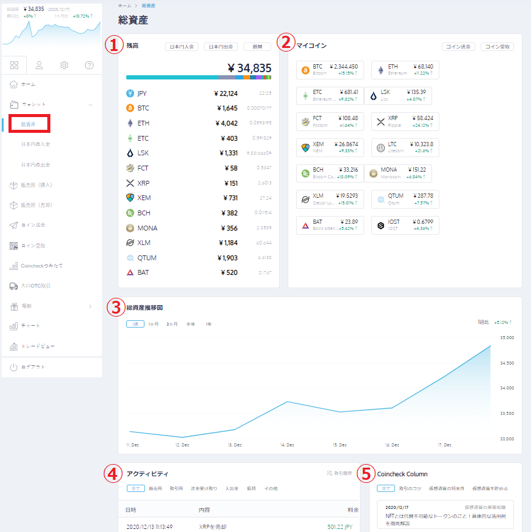
Task: Go to ホーム in the sidebar
Action: [28, 84]
